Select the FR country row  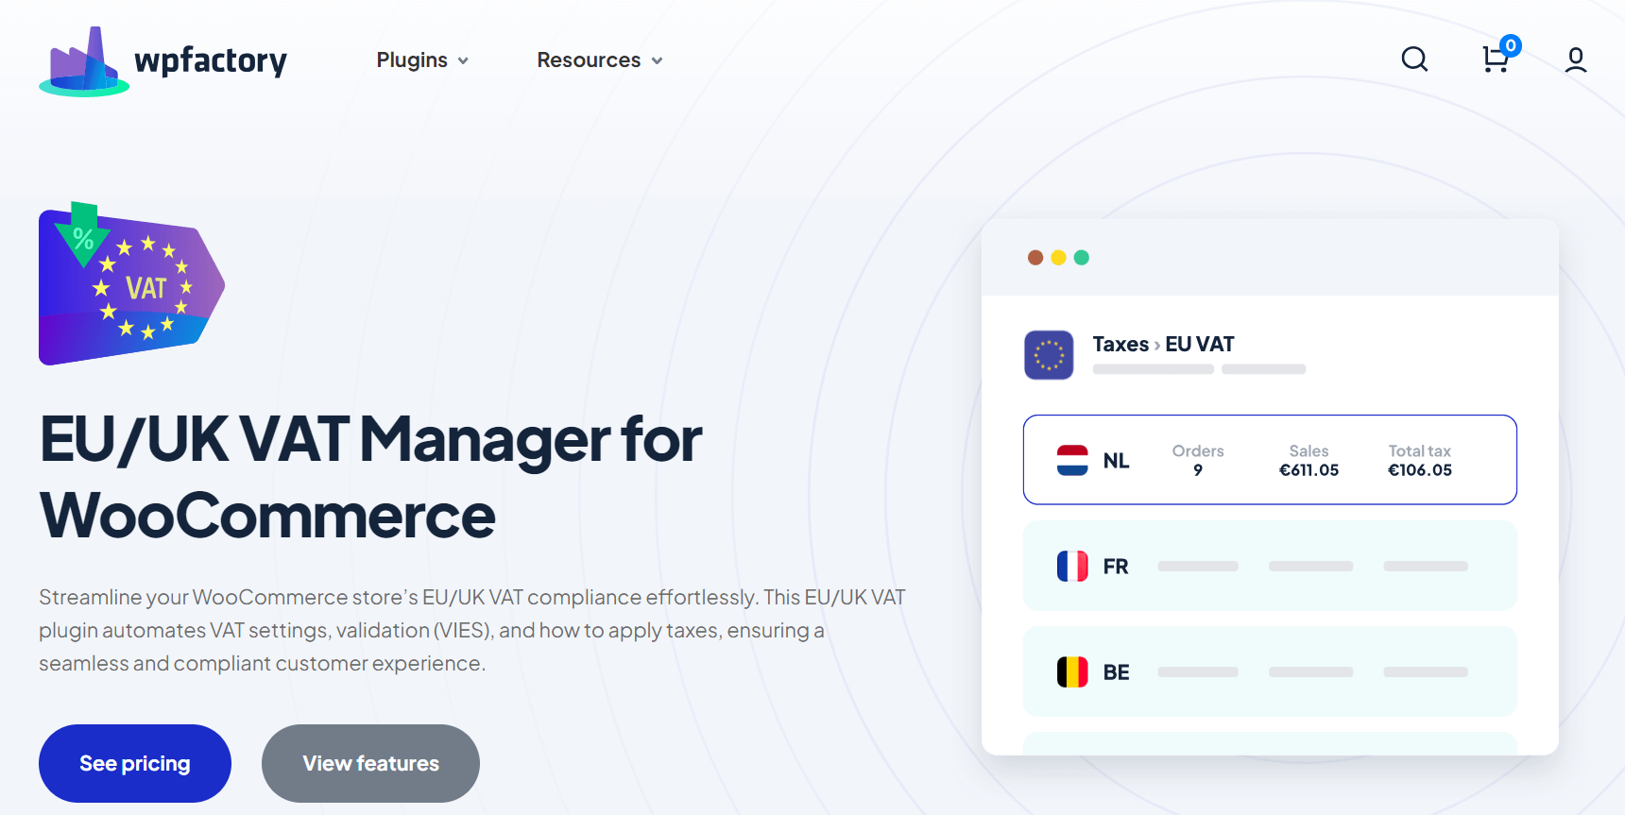coord(1270,566)
